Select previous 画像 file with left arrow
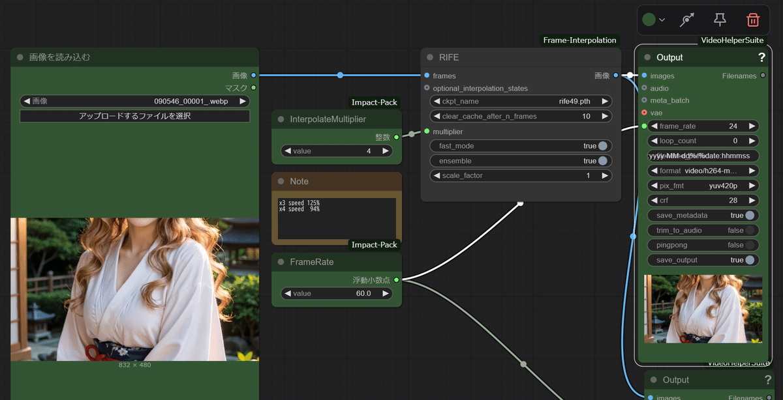This screenshot has width=783, height=400. [x=27, y=101]
